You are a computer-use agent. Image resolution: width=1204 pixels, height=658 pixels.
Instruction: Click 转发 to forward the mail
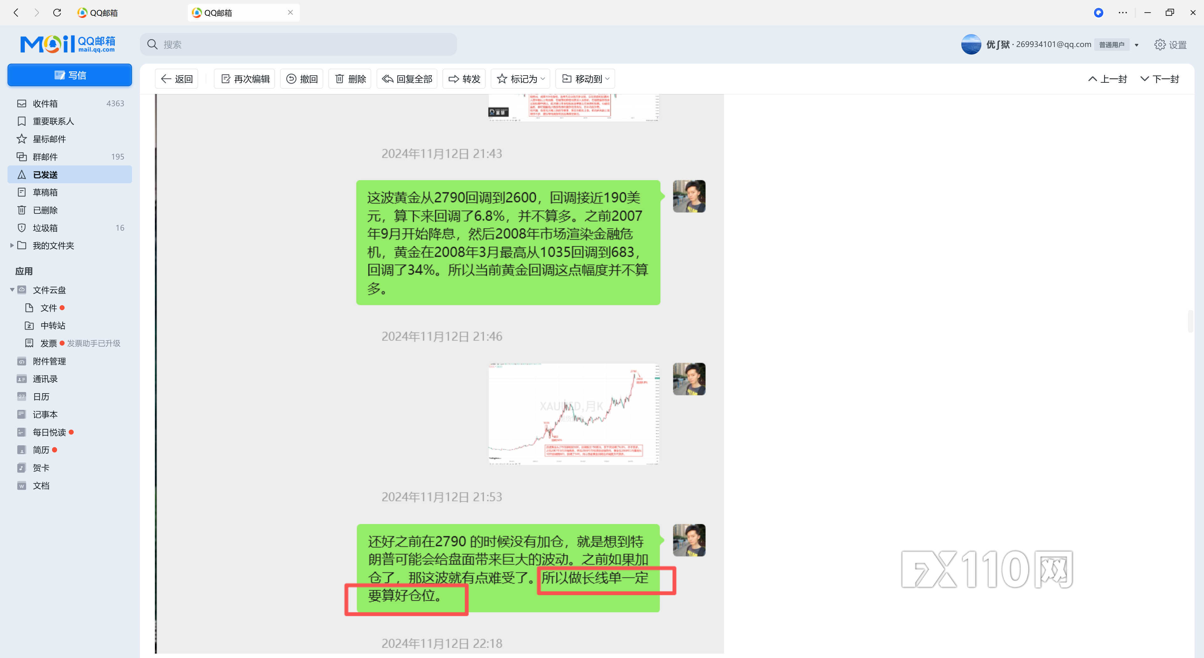tap(464, 79)
